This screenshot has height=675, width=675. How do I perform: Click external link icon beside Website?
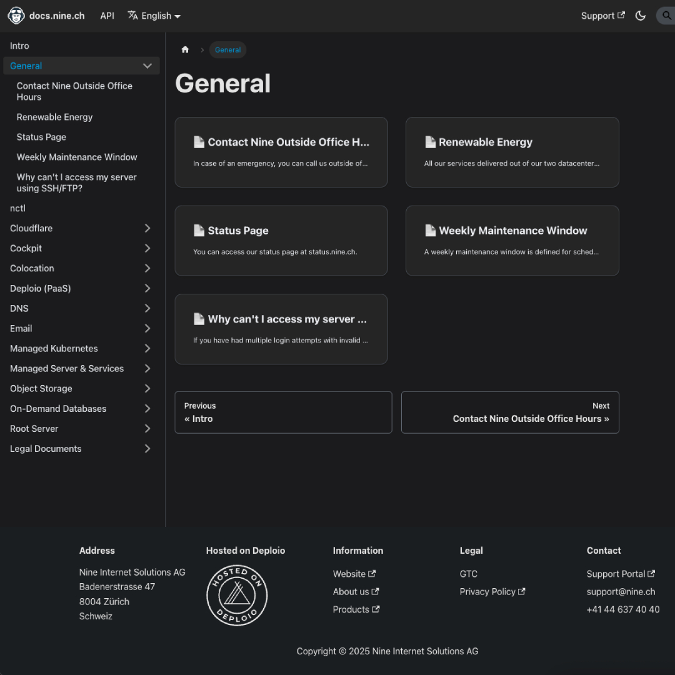(x=372, y=573)
